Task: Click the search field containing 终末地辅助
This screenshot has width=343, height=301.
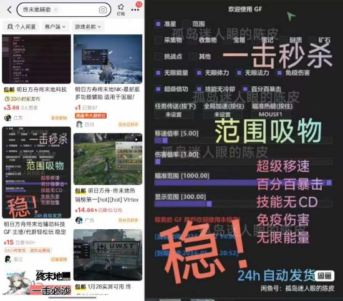Action: click(x=64, y=9)
